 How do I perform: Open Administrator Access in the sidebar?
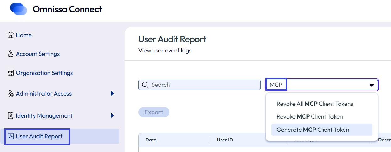[44, 94]
